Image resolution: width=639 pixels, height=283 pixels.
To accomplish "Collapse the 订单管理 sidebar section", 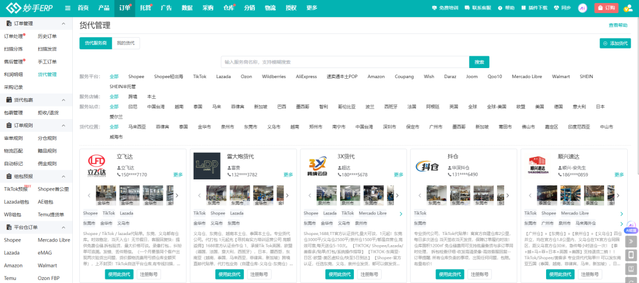I will (63, 24).
